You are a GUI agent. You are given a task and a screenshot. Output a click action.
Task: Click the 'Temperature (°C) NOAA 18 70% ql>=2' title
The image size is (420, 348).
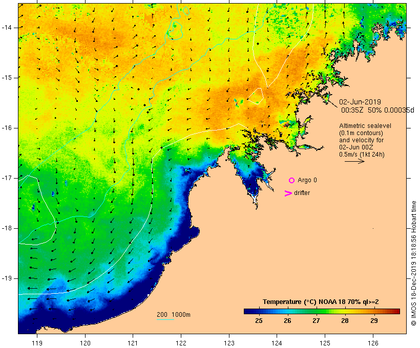click(x=321, y=302)
